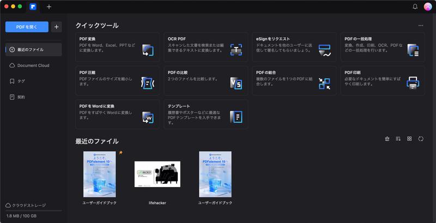
Task: Open PDFの比較 compare tool
Action: (205, 81)
